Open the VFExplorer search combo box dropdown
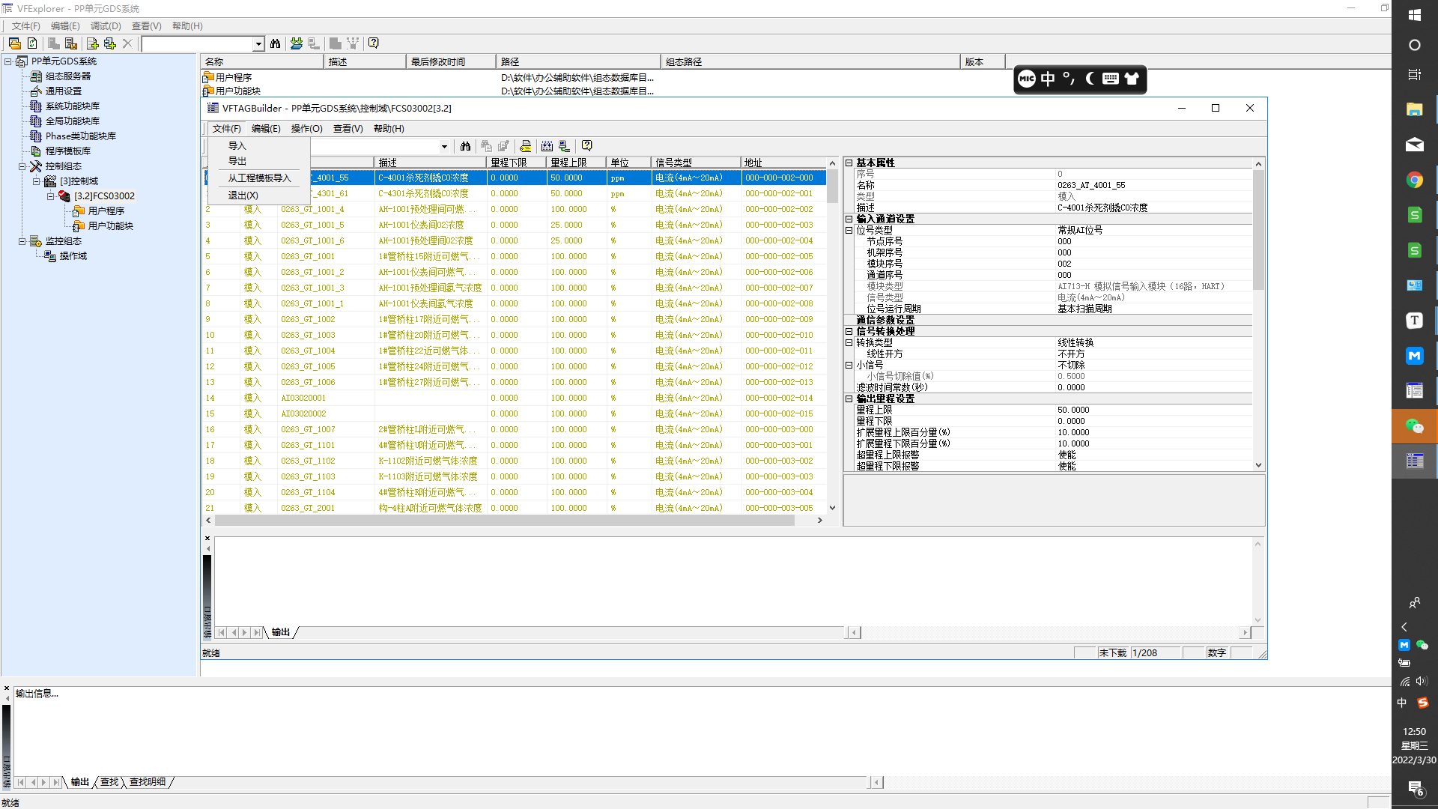Image resolution: width=1438 pixels, height=809 pixels. 258,44
